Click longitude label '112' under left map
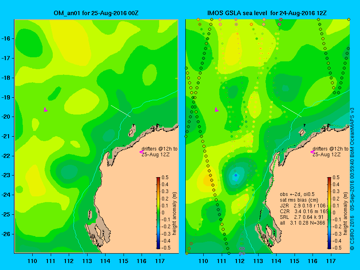Viewport: 360px width, 270px height. 69,261
